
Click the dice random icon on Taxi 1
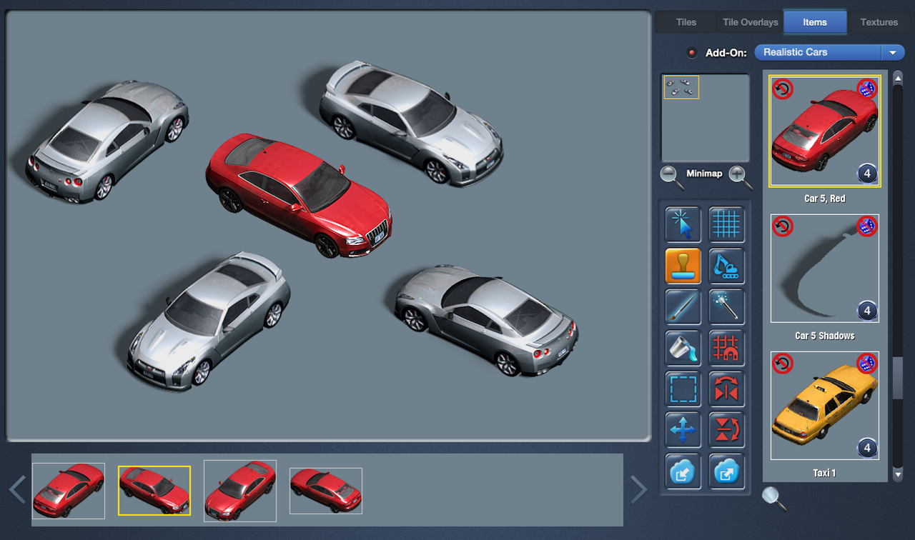[x=866, y=364]
